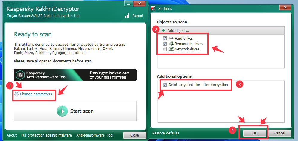Click Cancel in the Settings dialog

point(279,133)
